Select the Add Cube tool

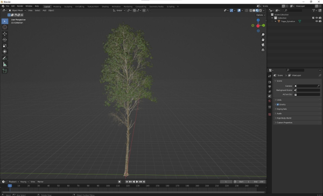[5, 71]
